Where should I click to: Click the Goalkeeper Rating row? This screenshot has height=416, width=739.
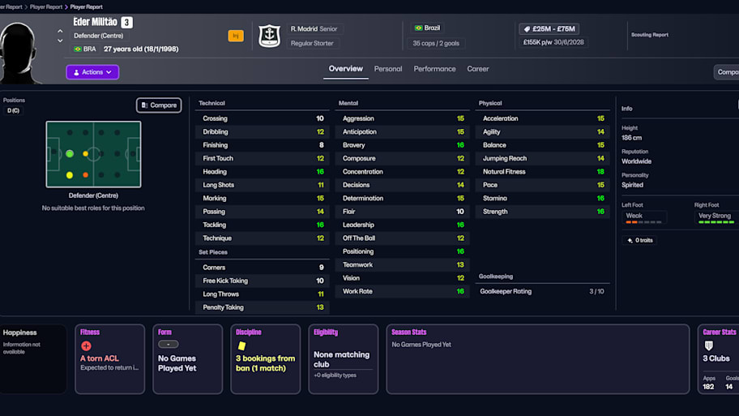coord(543,291)
